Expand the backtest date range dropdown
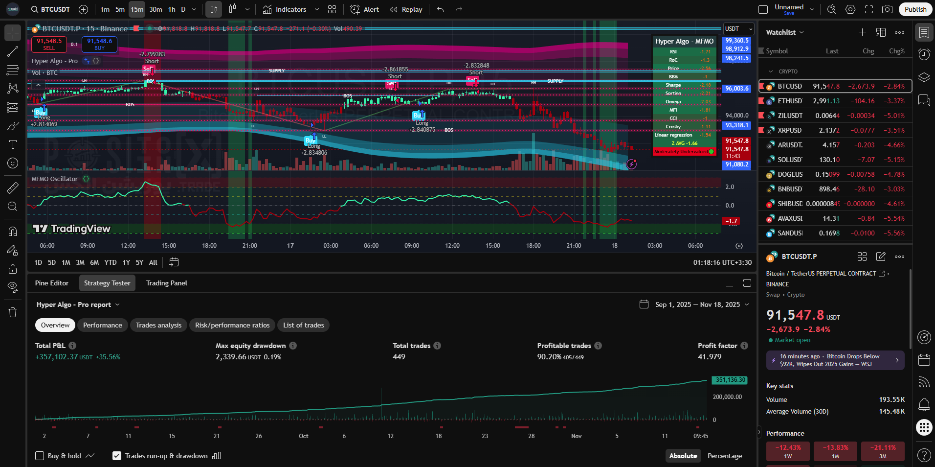 747,304
